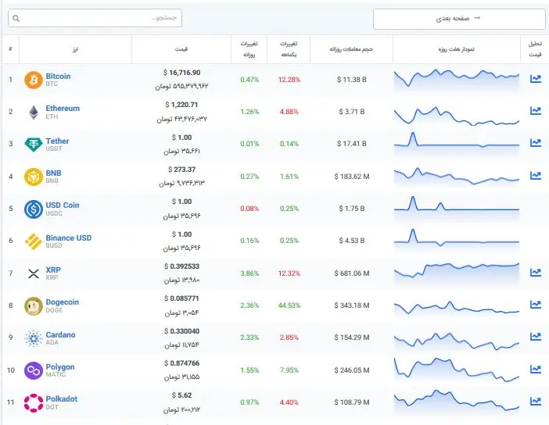Click the Ethereum diamond logo icon
549x425 pixels.
pos(34,112)
